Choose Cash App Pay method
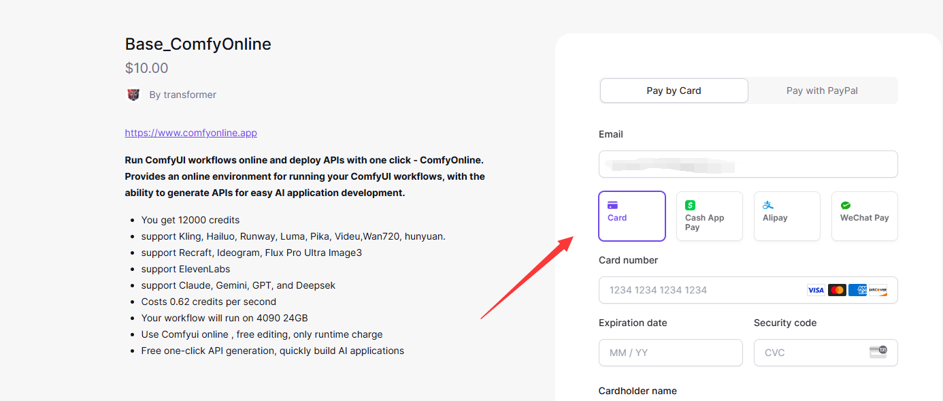This screenshot has height=401, width=943. pos(710,216)
